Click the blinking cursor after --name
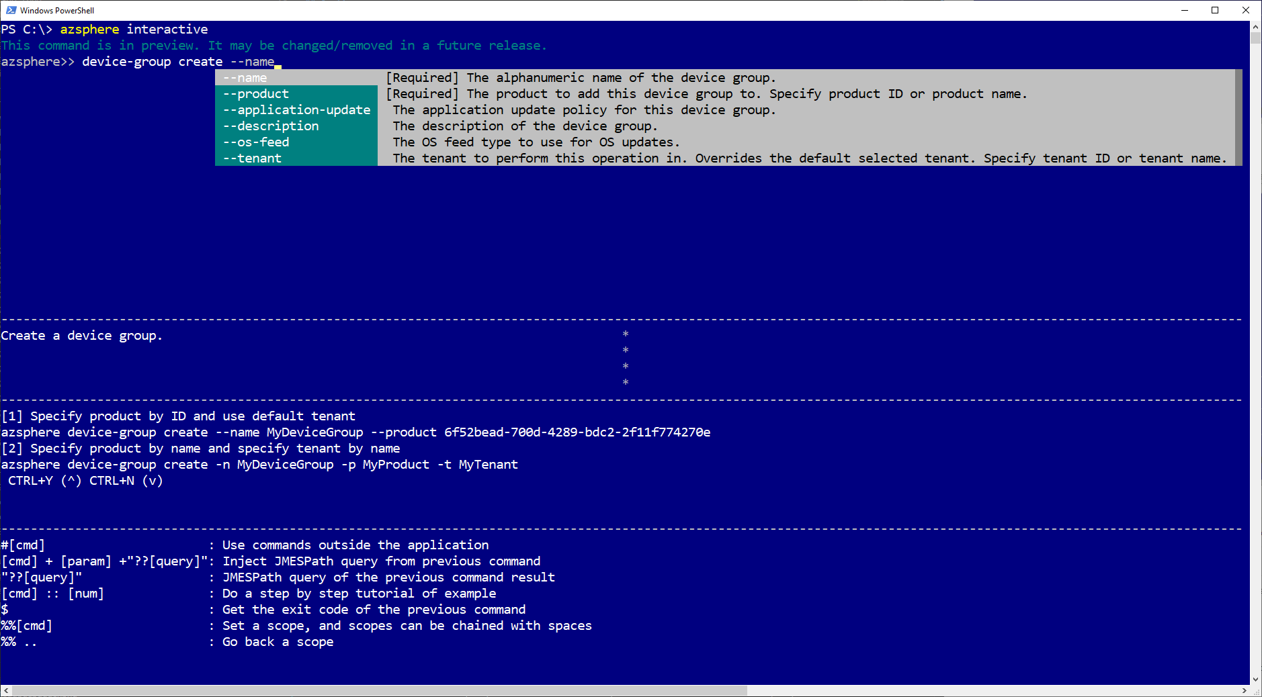The image size is (1262, 697). pyautogui.click(x=278, y=66)
